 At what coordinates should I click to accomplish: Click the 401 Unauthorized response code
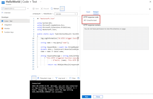pyautogui.click(x=90, y=20)
